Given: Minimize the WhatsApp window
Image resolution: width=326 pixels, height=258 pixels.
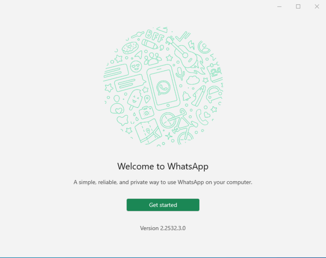Looking at the screenshot, I should point(279,7).
